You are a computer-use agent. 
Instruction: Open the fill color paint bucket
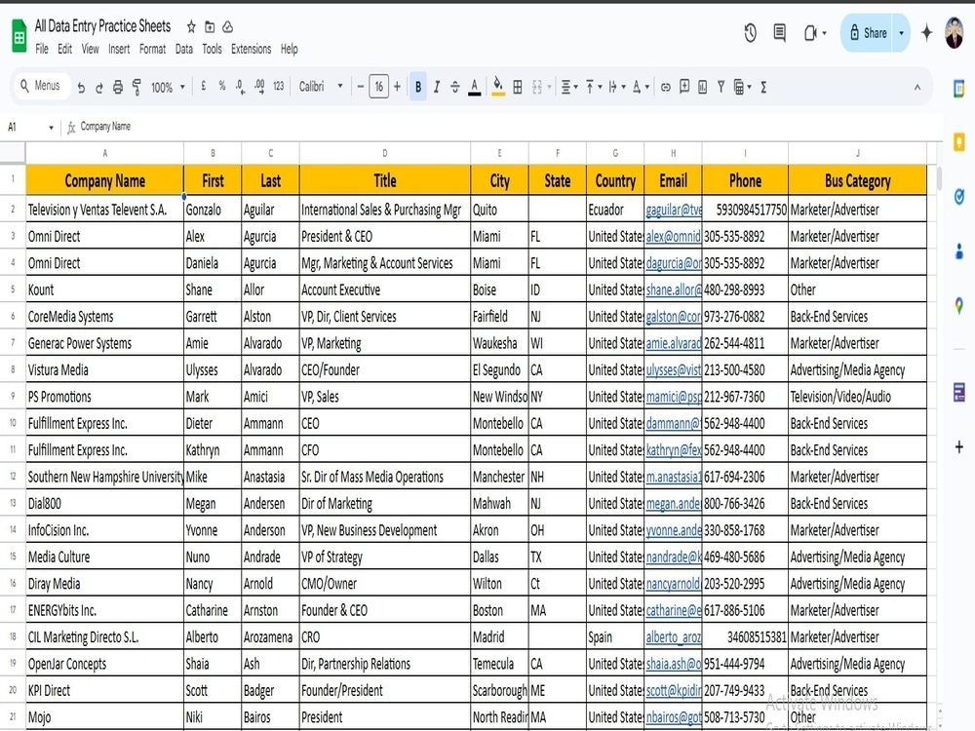497,87
